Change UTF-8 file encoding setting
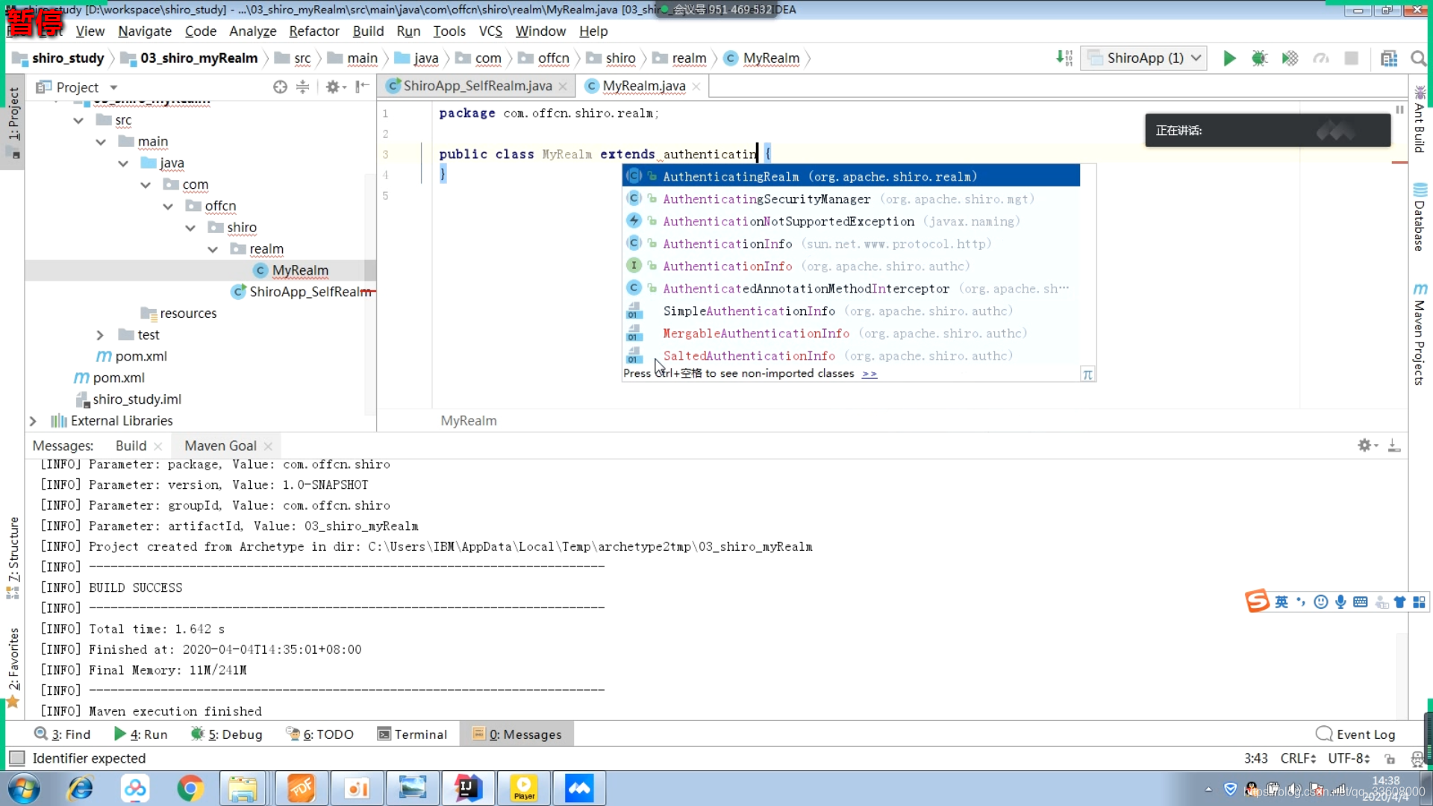This screenshot has height=806, width=1433. point(1349,758)
